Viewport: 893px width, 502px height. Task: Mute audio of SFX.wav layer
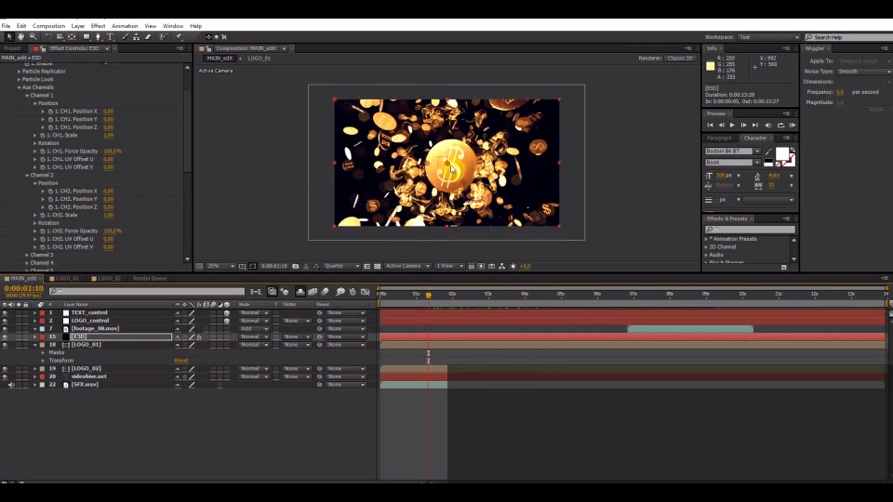click(11, 385)
